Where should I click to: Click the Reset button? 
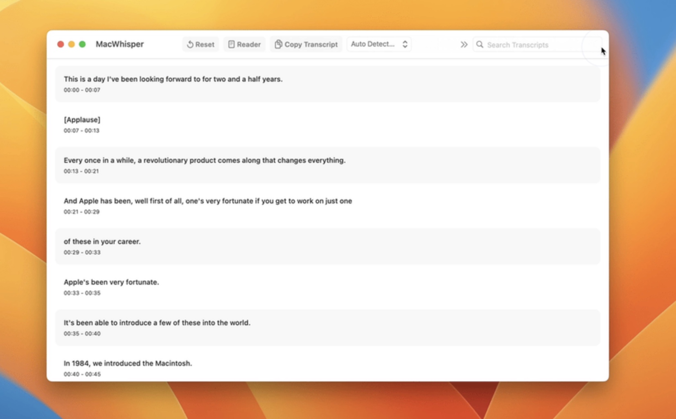click(x=201, y=44)
